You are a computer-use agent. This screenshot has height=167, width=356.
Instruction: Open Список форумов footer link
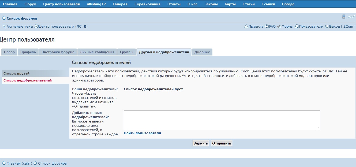coord(52,163)
